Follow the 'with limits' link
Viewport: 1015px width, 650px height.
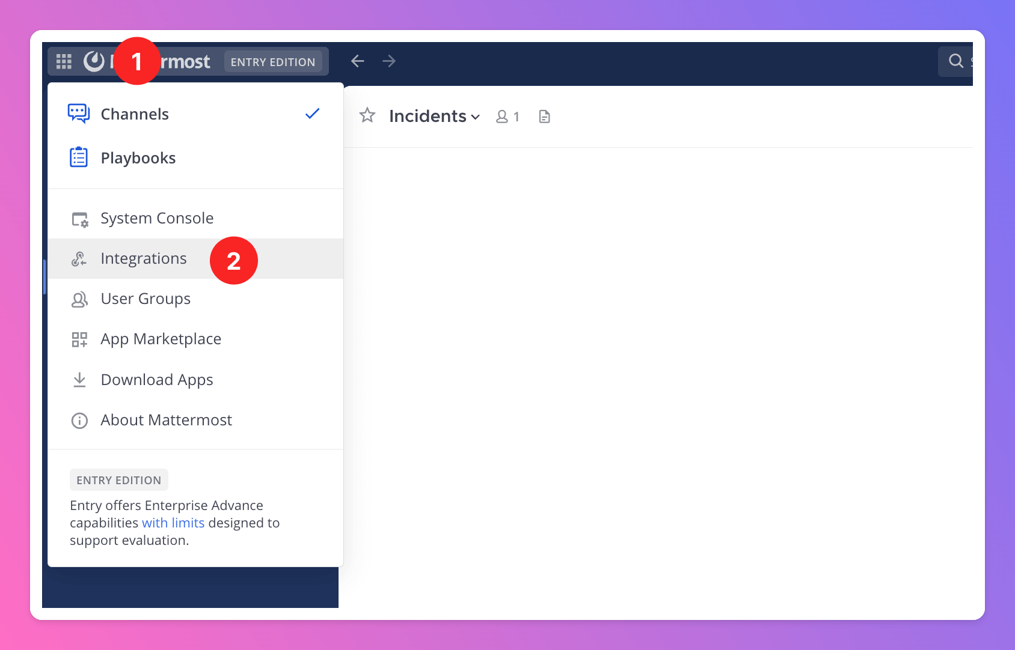(173, 523)
